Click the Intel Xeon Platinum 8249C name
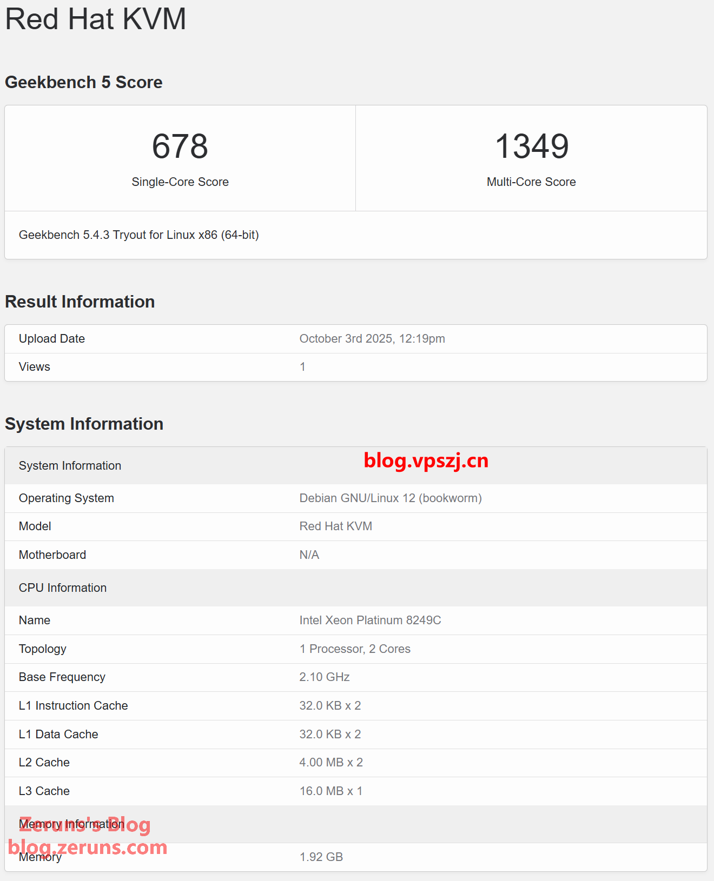Viewport: 714px width, 881px height. point(370,620)
